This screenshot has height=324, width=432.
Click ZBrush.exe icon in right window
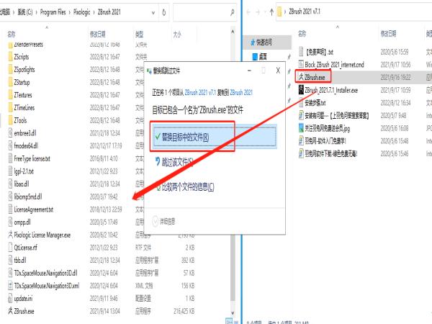[301, 77]
